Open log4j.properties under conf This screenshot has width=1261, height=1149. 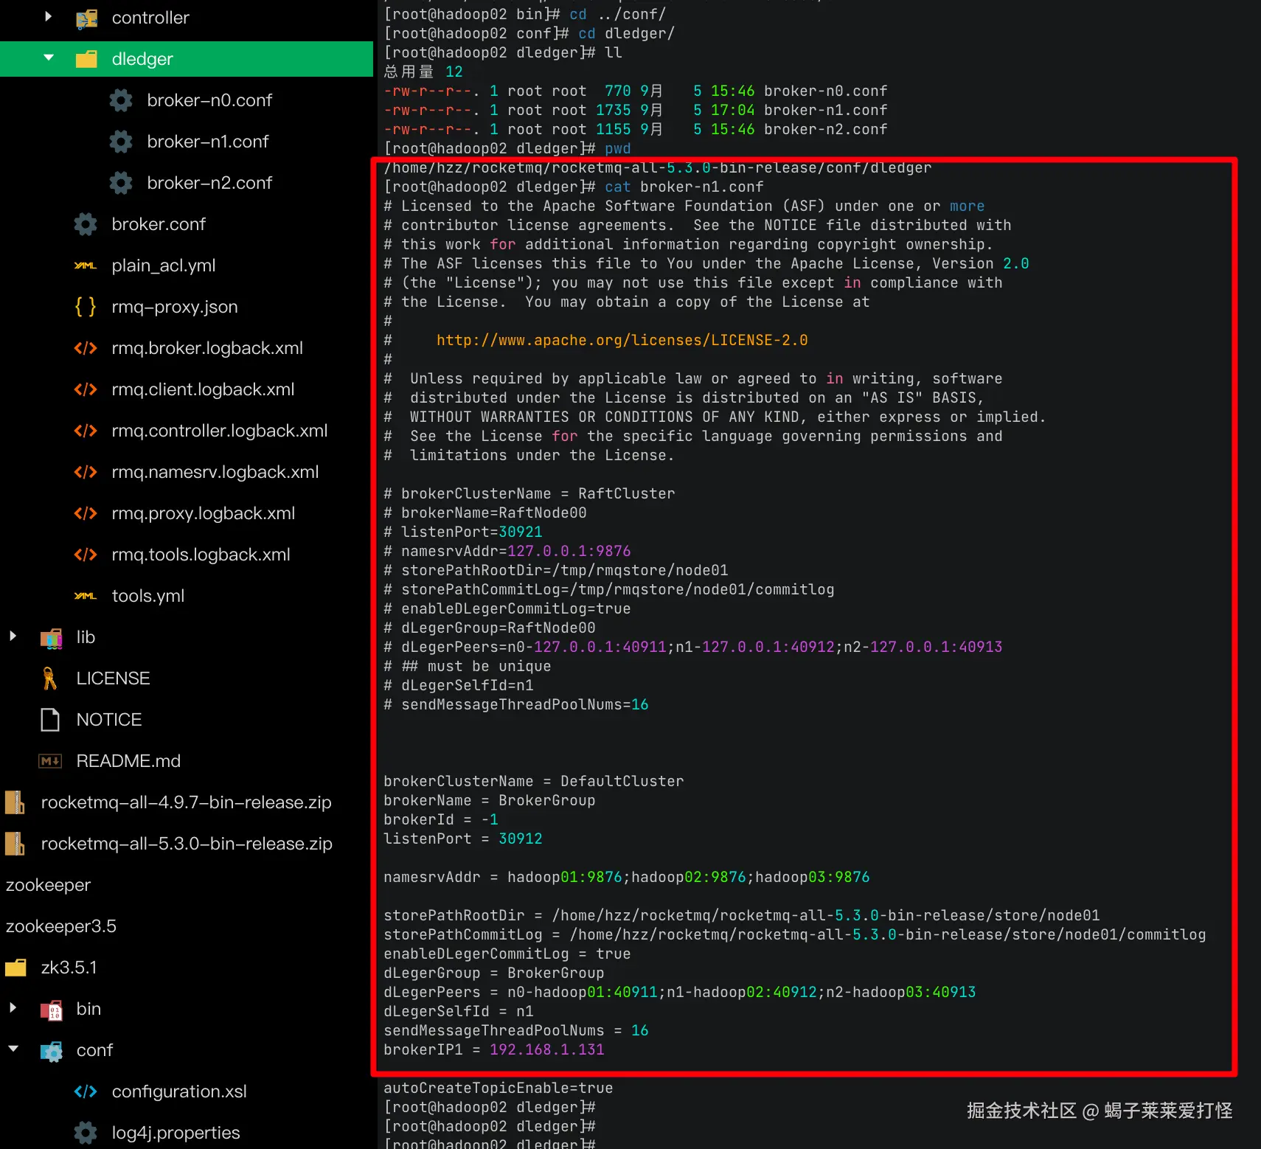coord(176,1133)
